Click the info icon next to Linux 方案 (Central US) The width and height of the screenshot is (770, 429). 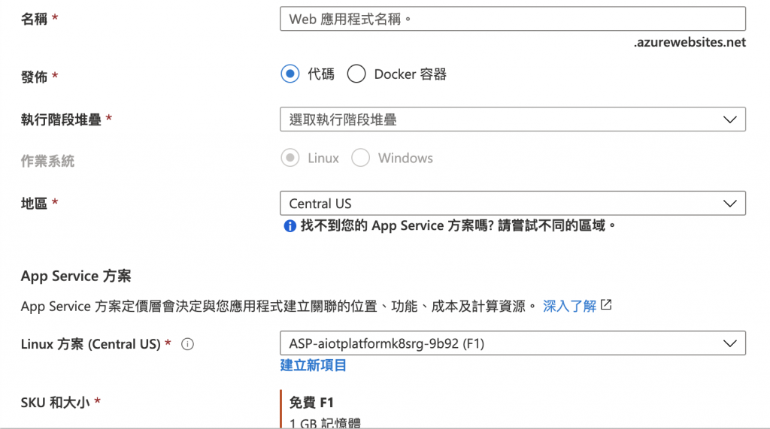[187, 344]
